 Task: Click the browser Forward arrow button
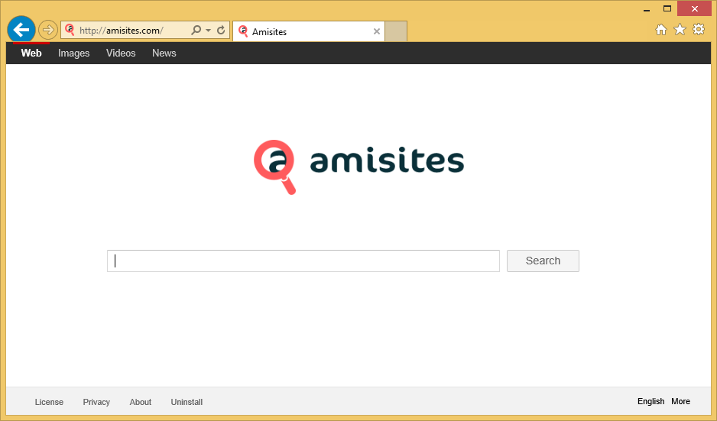click(48, 30)
